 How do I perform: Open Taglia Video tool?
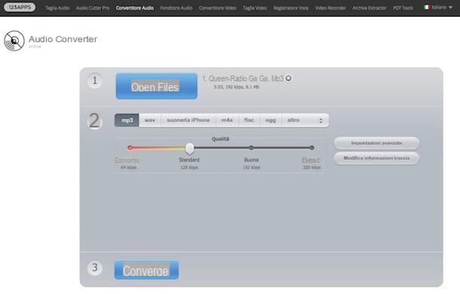pyautogui.click(x=255, y=8)
